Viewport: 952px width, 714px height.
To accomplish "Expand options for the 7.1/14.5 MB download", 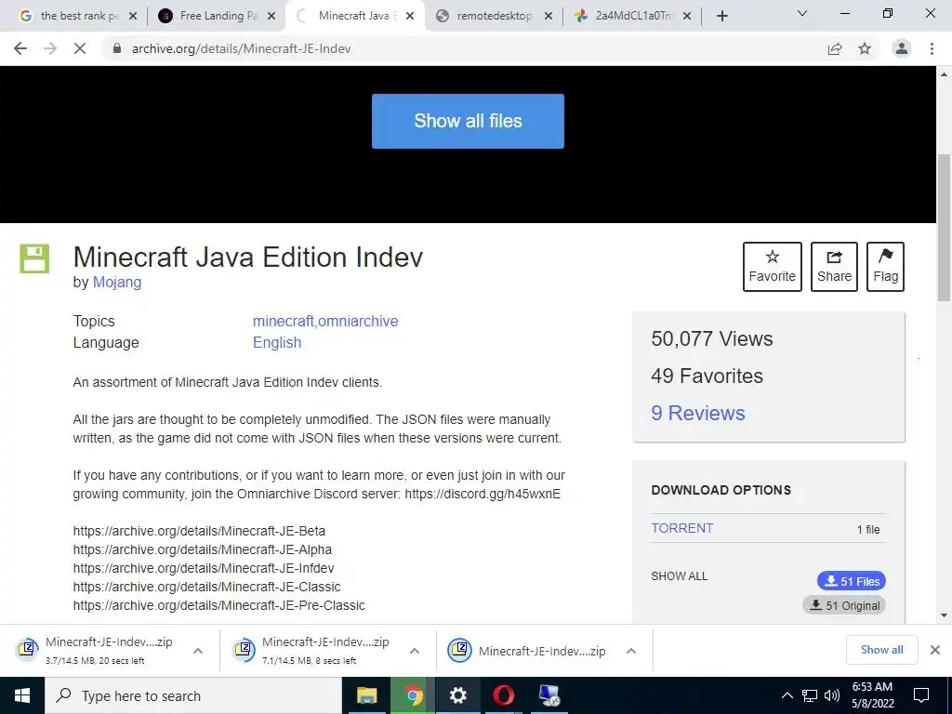I will point(415,651).
